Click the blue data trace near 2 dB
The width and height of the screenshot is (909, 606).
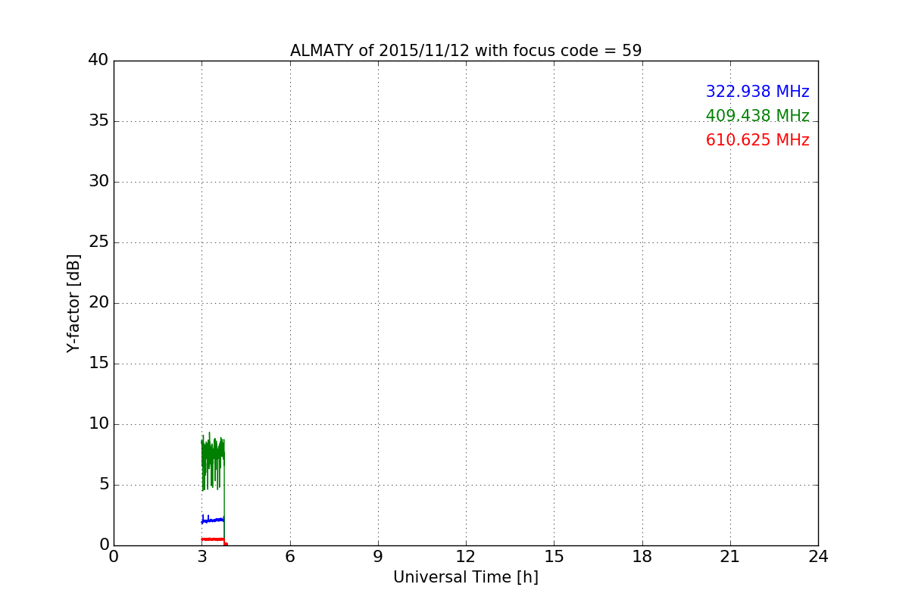pyautogui.click(x=213, y=520)
